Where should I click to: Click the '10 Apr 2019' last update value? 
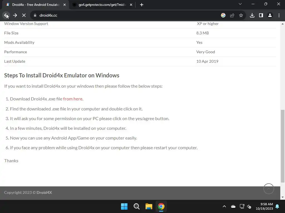207,61
